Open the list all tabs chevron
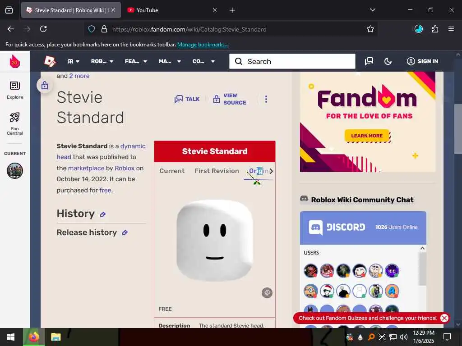Viewport: 462px width, 346px height. 373,10
